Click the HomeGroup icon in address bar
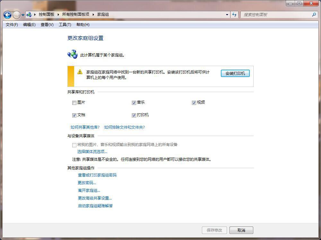 click(x=29, y=15)
